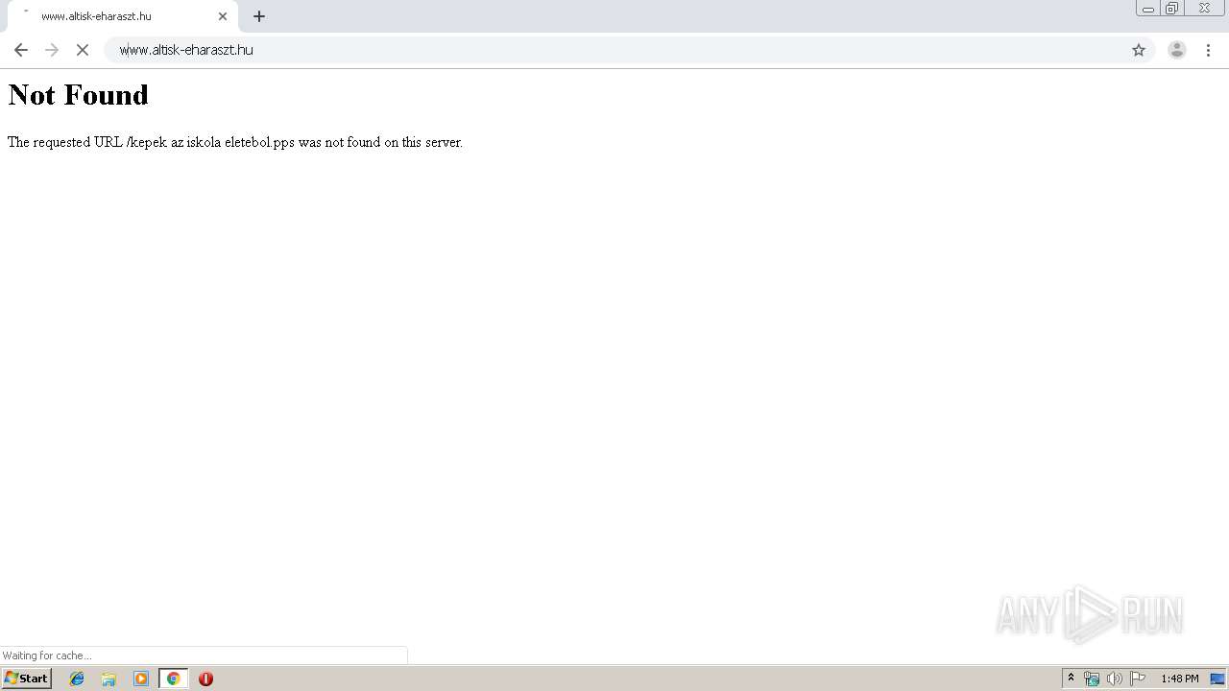Open the Windows Start menu
1229x691 pixels.
click(x=27, y=679)
